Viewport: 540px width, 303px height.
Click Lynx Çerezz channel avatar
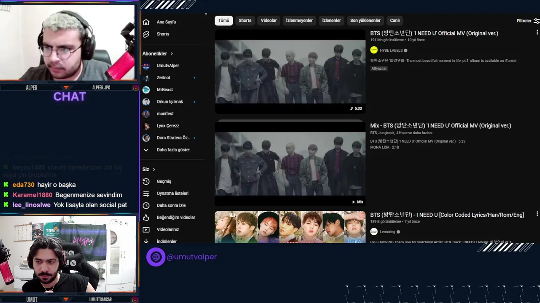point(146,126)
